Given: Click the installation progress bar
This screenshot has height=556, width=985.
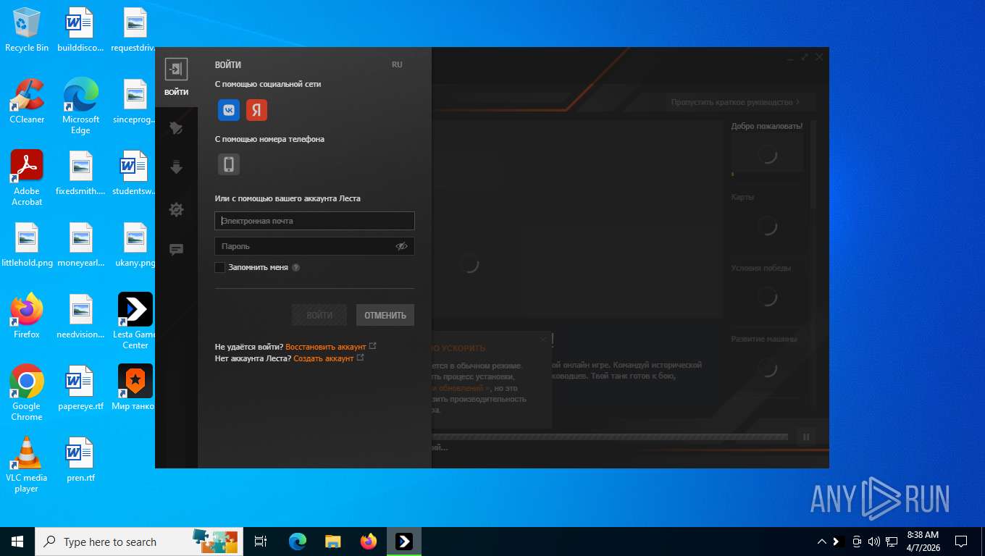Looking at the screenshot, I should tap(610, 437).
